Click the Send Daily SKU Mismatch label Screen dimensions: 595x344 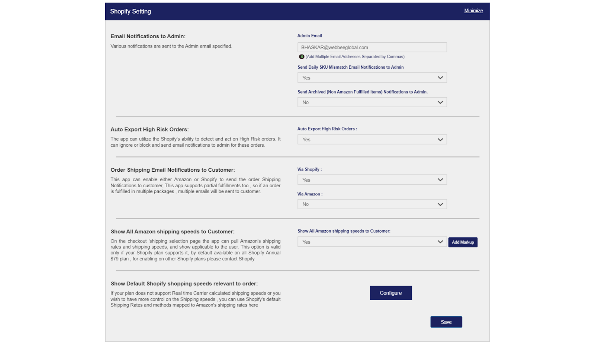[x=351, y=67]
